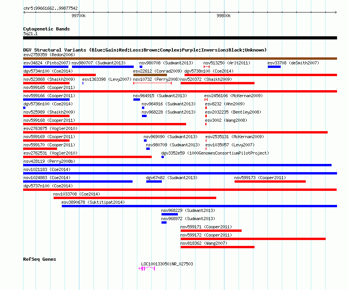Image resolution: width=348 pixels, height=290 pixels.
Task: Select esv2763875 (Vogler2010) label
Action: (50, 128)
